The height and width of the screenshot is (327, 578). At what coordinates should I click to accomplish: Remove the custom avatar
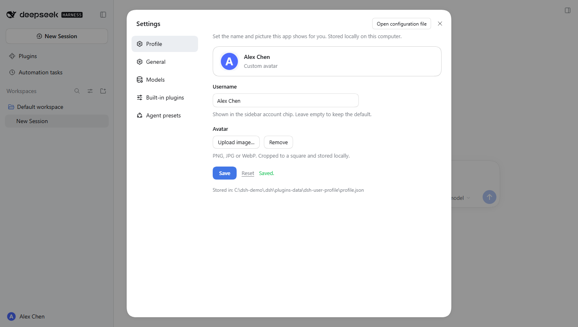pyautogui.click(x=278, y=142)
